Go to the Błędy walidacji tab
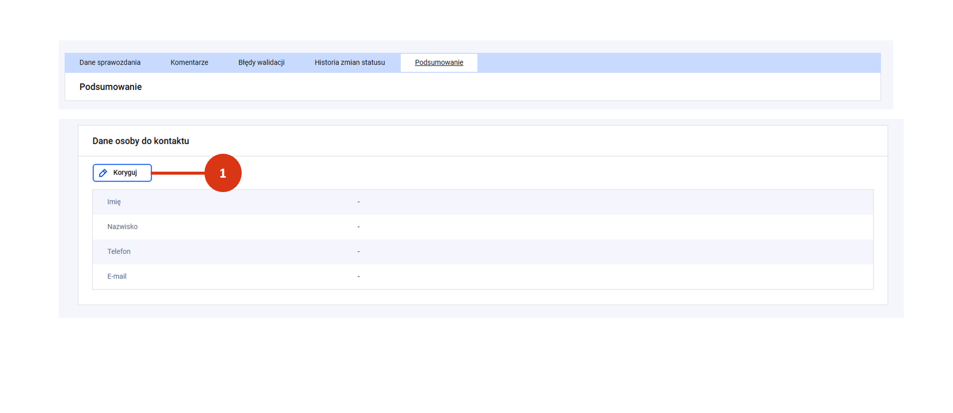Screen dimensions: 953x413 [261, 63]
